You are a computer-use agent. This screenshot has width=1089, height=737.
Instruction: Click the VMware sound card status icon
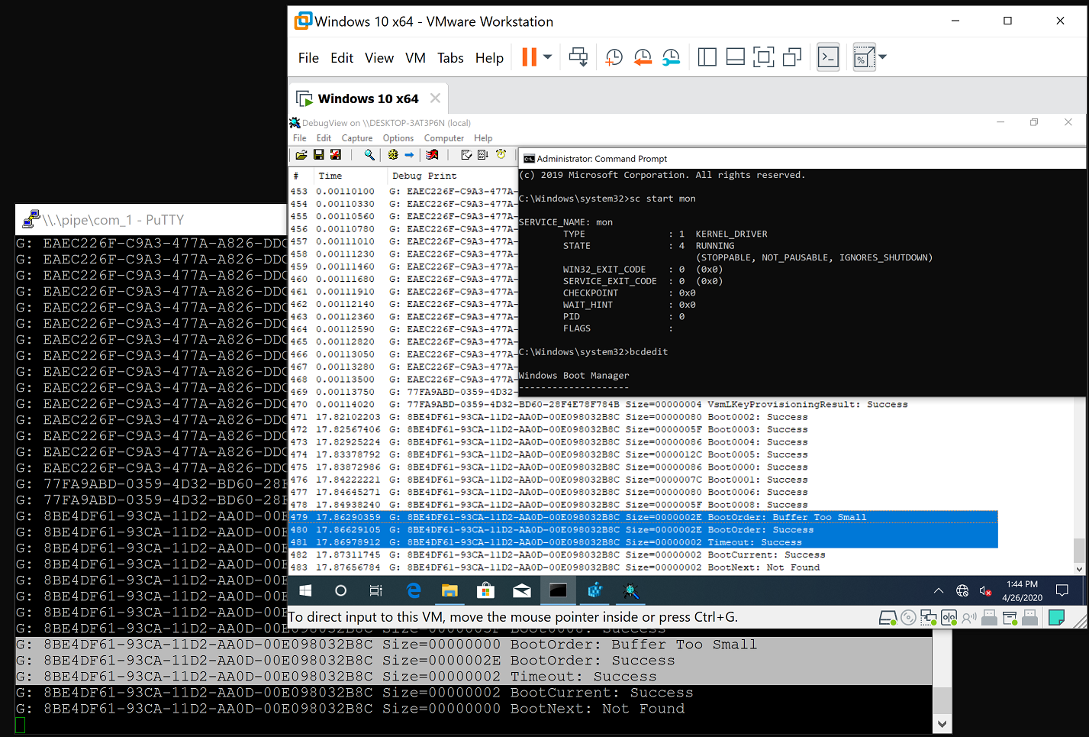tap(969, 618)
